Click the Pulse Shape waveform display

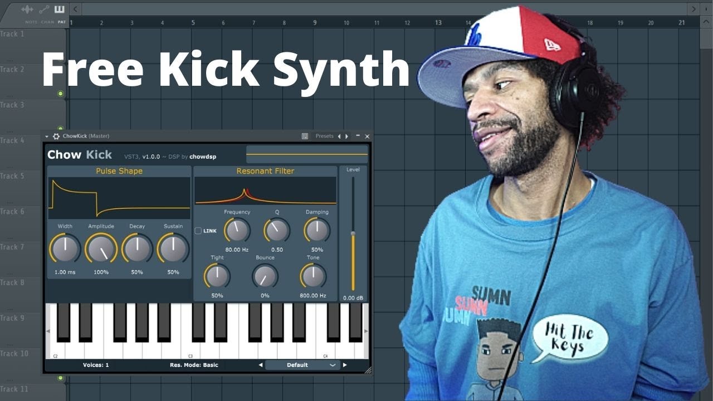[x=119, y=198]
